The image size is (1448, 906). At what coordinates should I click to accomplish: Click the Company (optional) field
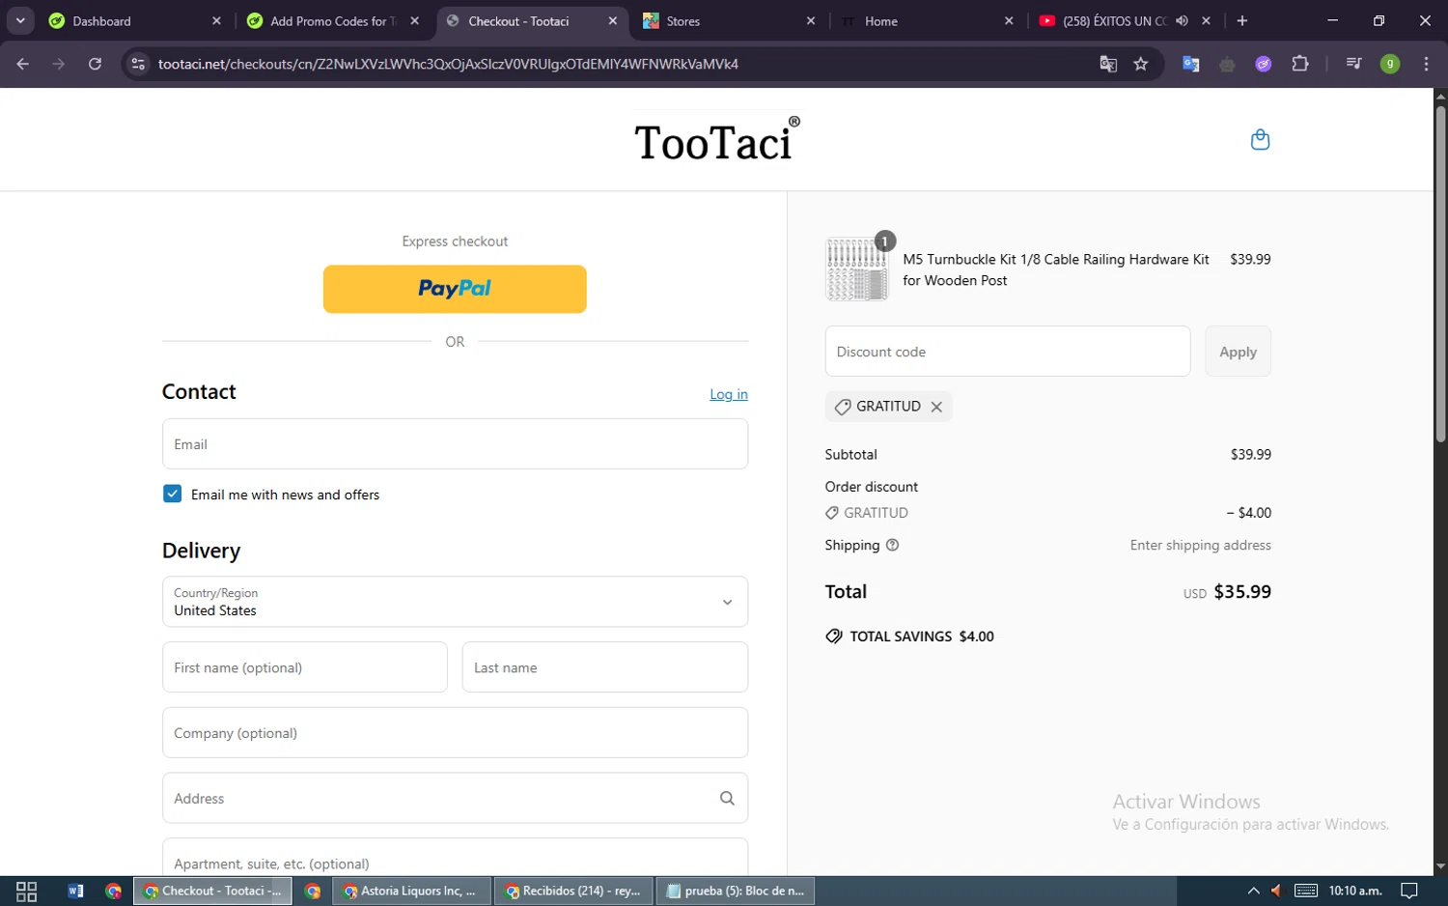[x=455, y=733]
